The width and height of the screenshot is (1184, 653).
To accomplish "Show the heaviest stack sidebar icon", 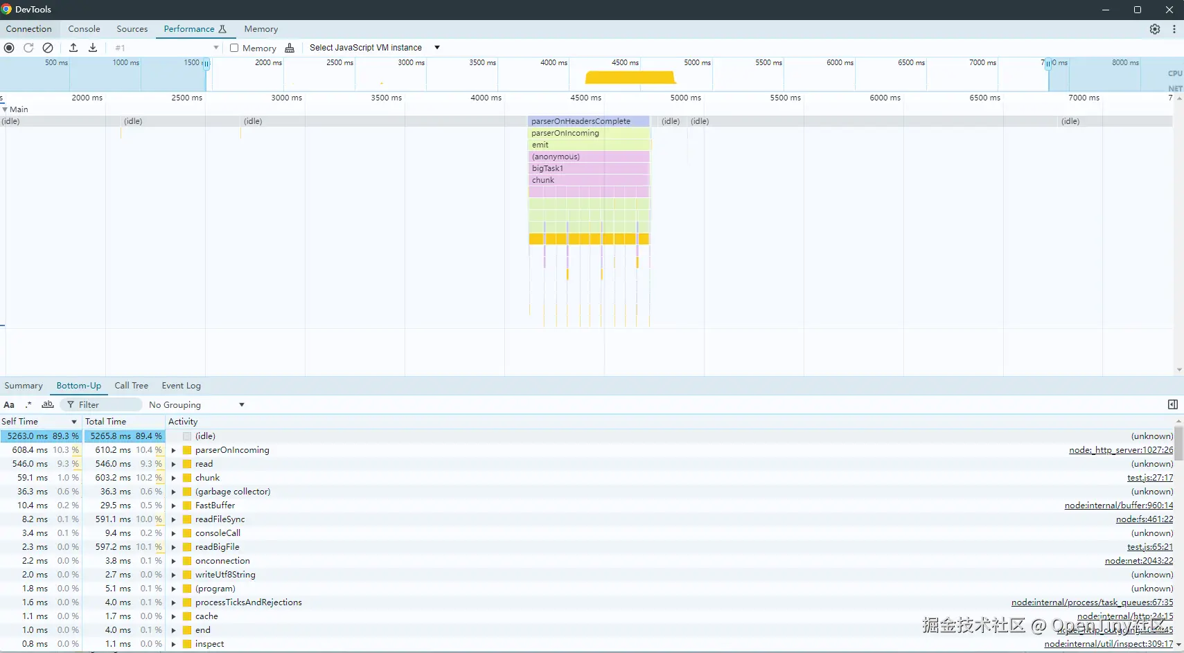I will [1173, 404].
